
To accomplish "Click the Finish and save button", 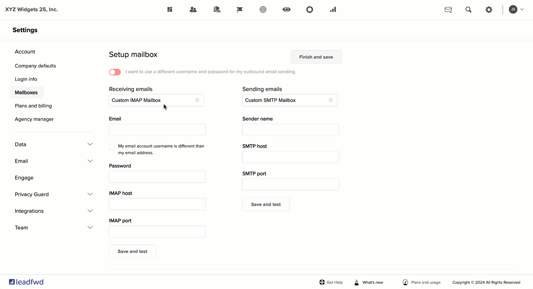I will (x=316, y=57).
